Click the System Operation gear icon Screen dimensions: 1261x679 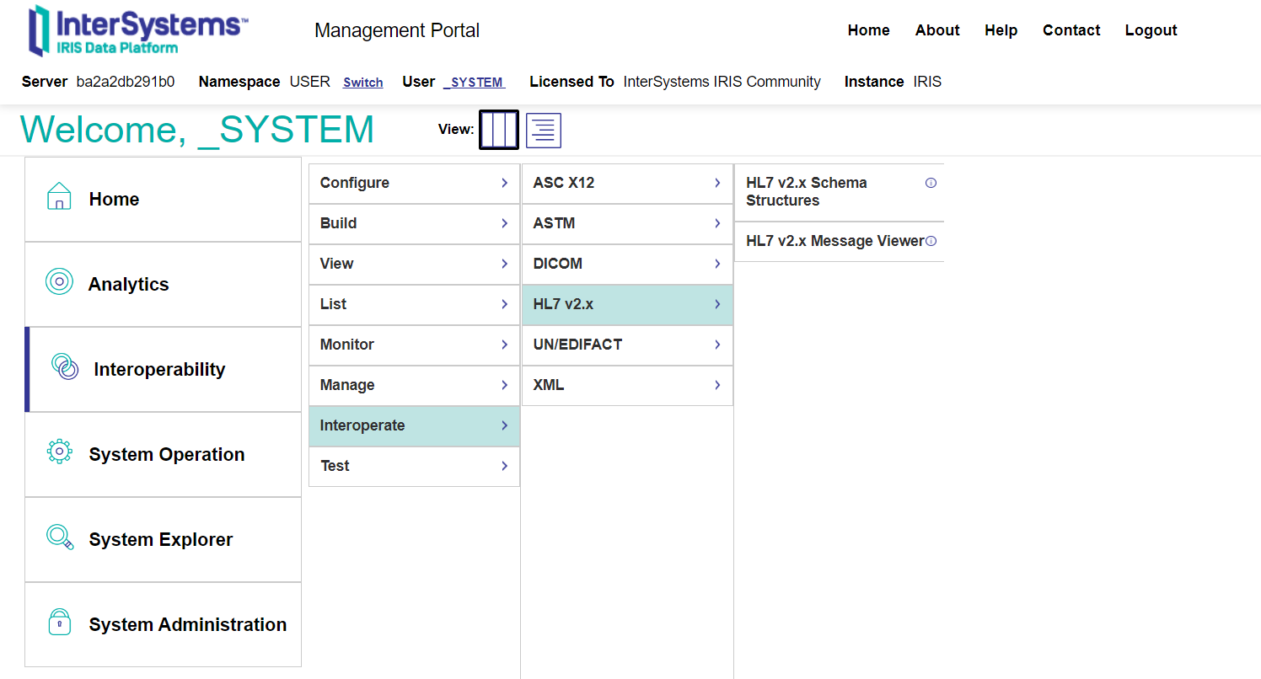[x=59, y=452]
